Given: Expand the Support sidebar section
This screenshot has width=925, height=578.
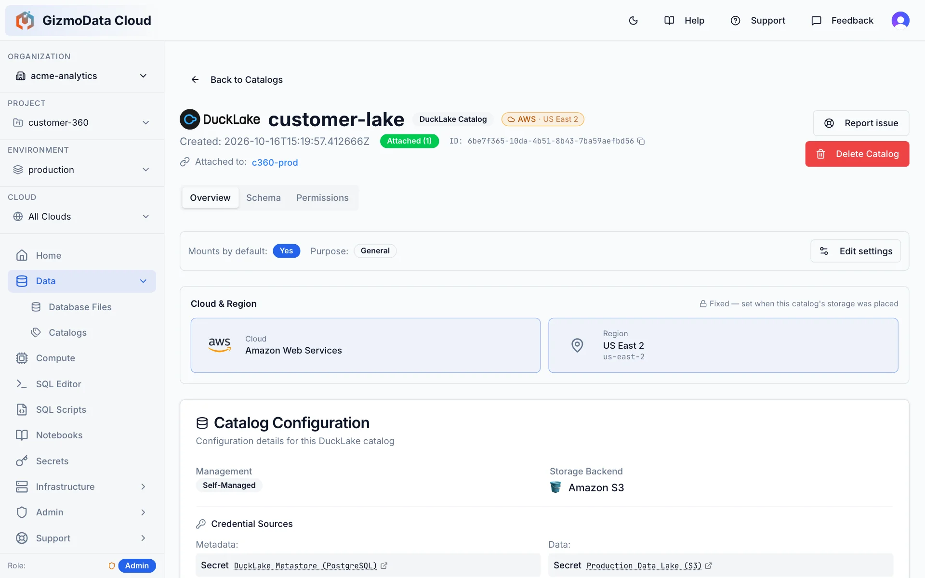Looking at the screenshot, I should tap(143, 538).
